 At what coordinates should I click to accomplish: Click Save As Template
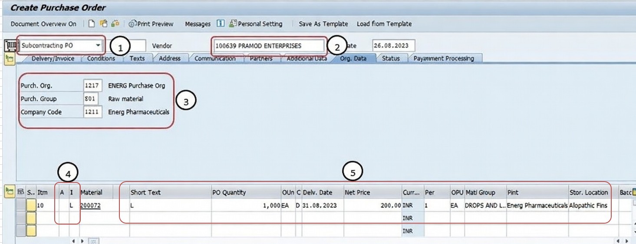point(323,24)
